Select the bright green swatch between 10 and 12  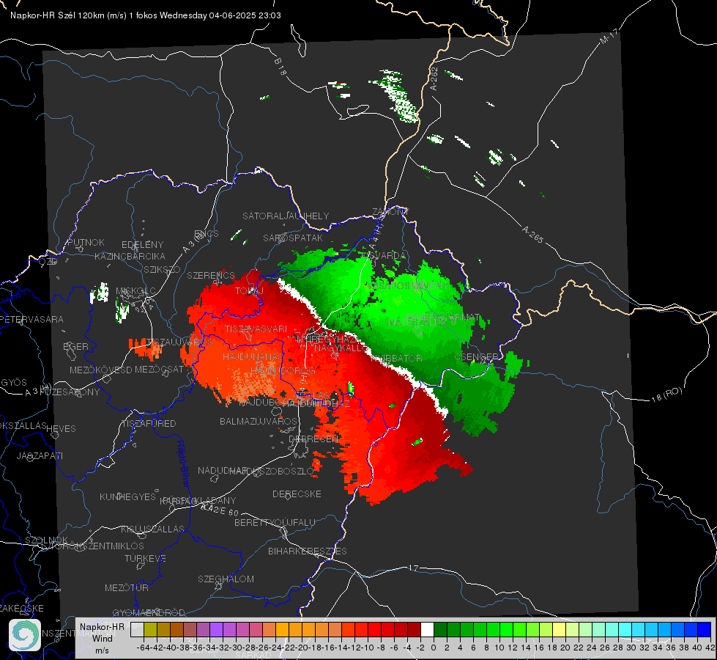(x=506, y=630)
